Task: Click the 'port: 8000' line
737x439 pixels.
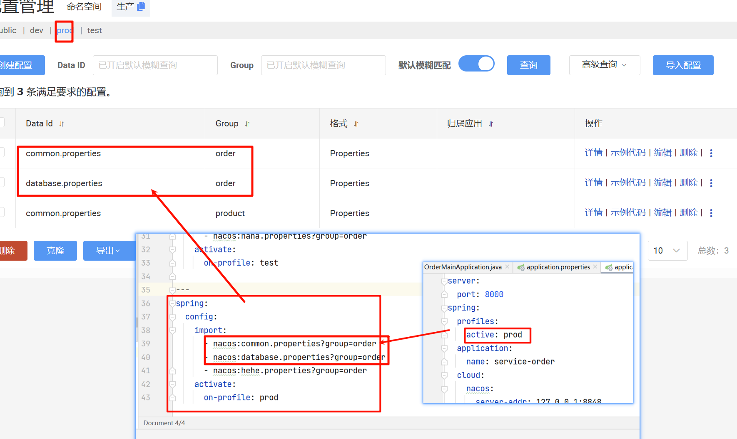Action: click(x=480, y=294)
